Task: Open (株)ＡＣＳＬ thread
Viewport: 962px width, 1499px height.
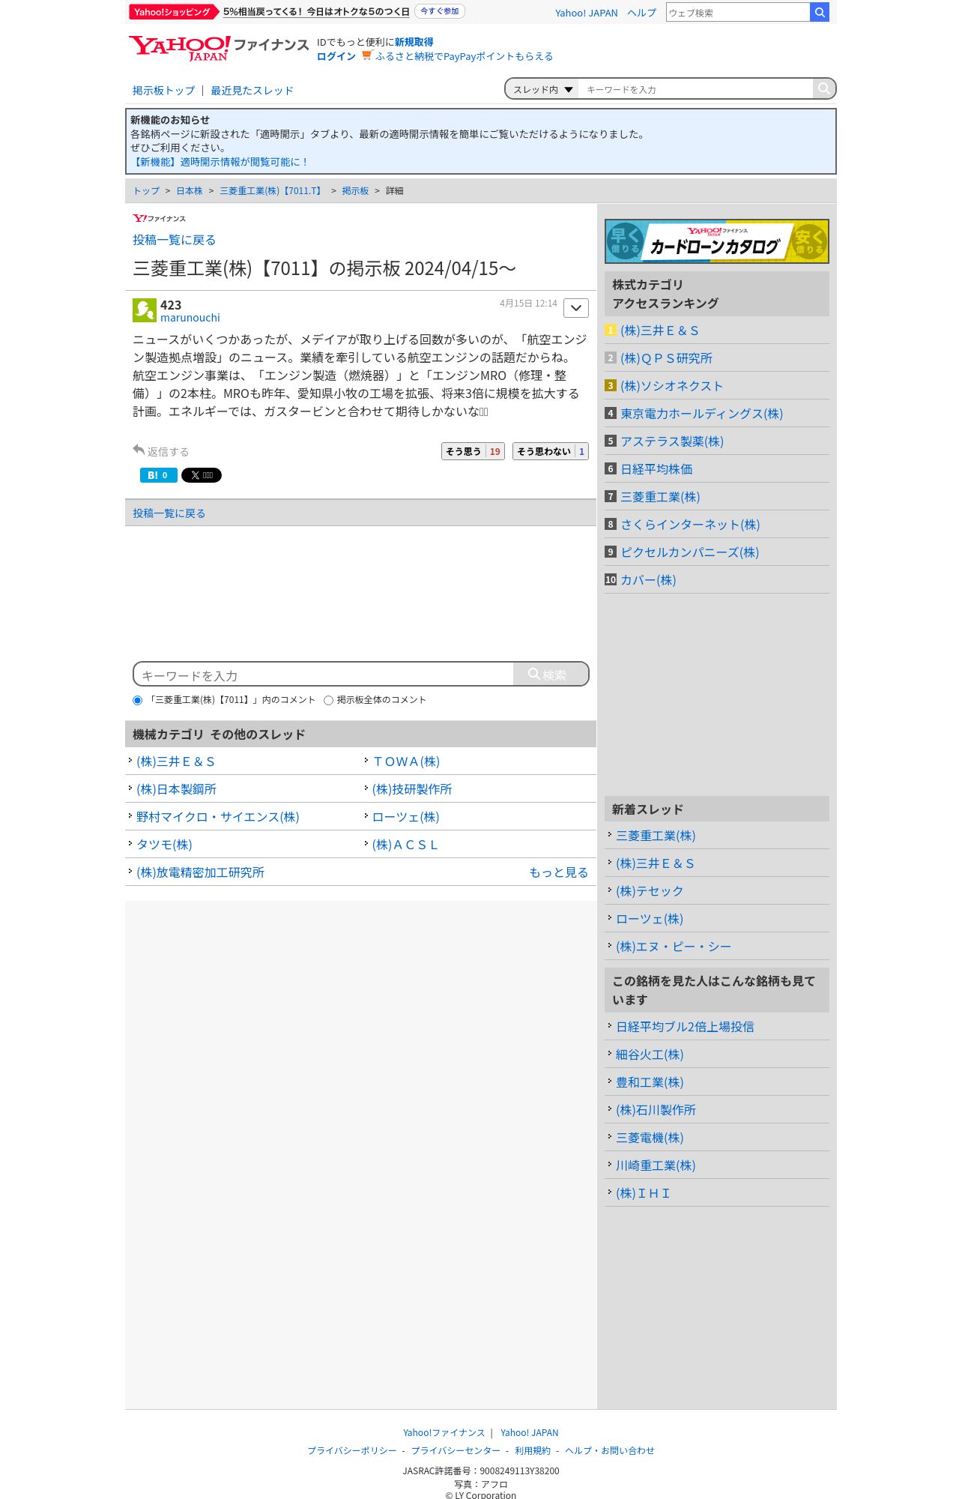Action: pyautogui.click(x=405, y=845)
